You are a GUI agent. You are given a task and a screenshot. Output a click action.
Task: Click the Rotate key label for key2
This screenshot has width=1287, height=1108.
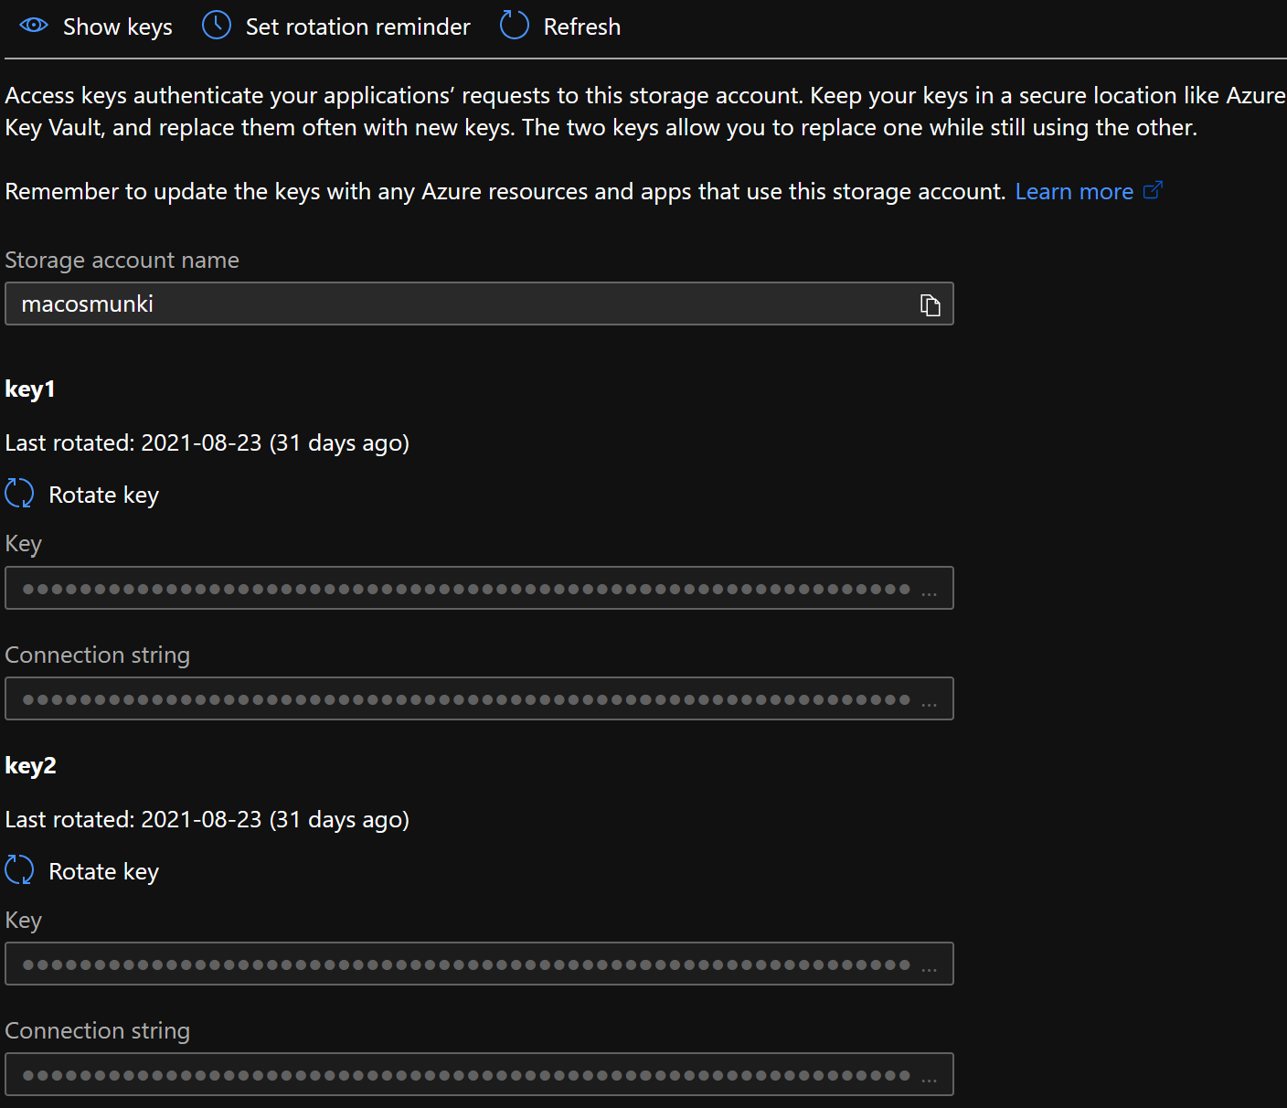click(x=103, y=871)
